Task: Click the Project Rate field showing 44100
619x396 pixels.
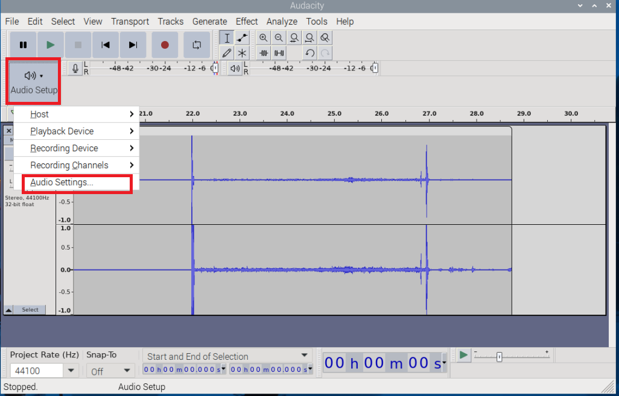Action: pos(36,371)
